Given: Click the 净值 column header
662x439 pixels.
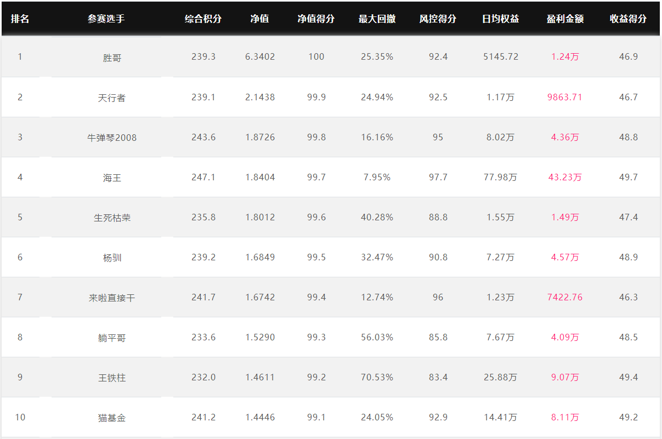Looking at the screenshot, I should coord(260,19).
